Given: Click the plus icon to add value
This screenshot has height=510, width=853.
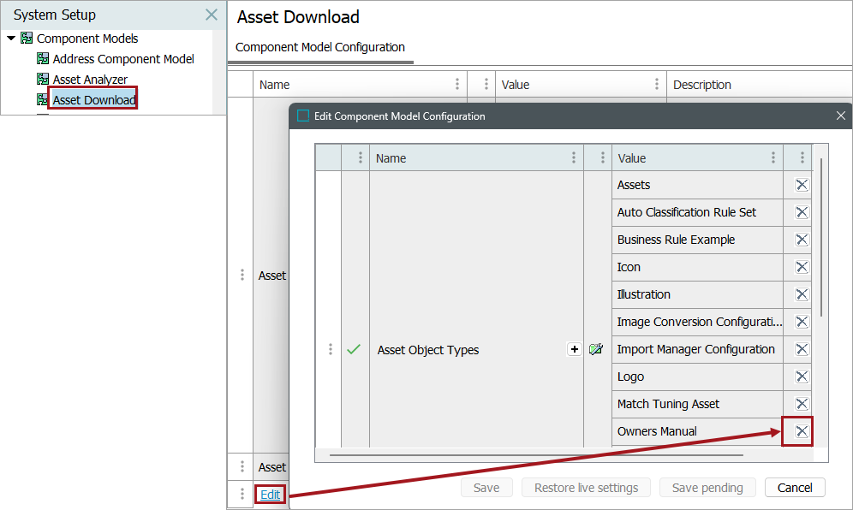Looking at the screenshot, I should click(575, 349).
